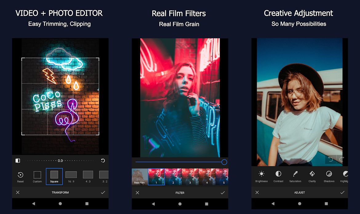Click the rotate icon beside the straighten ruler
Image resolution: width=360 pixels, height=214 pixels.
tap(103, 160)
